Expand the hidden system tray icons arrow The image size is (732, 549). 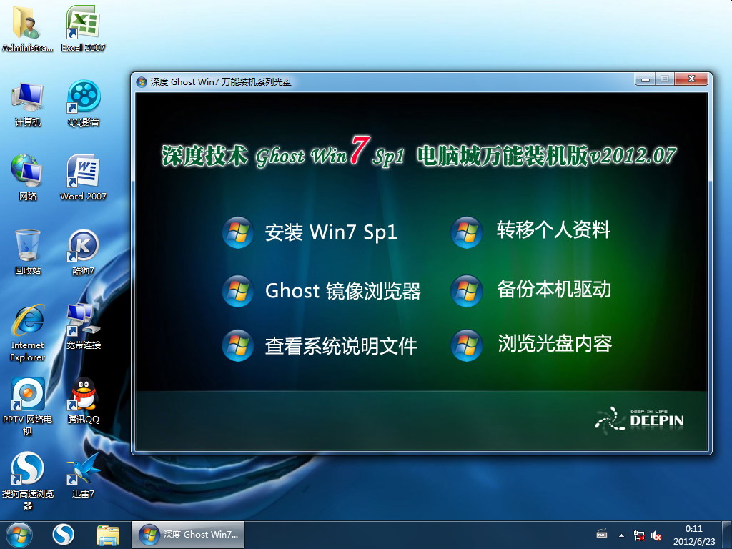tap(621, 535)
